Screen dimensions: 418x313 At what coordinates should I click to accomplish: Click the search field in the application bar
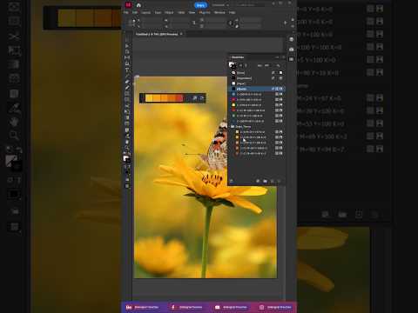coord(250,5)
